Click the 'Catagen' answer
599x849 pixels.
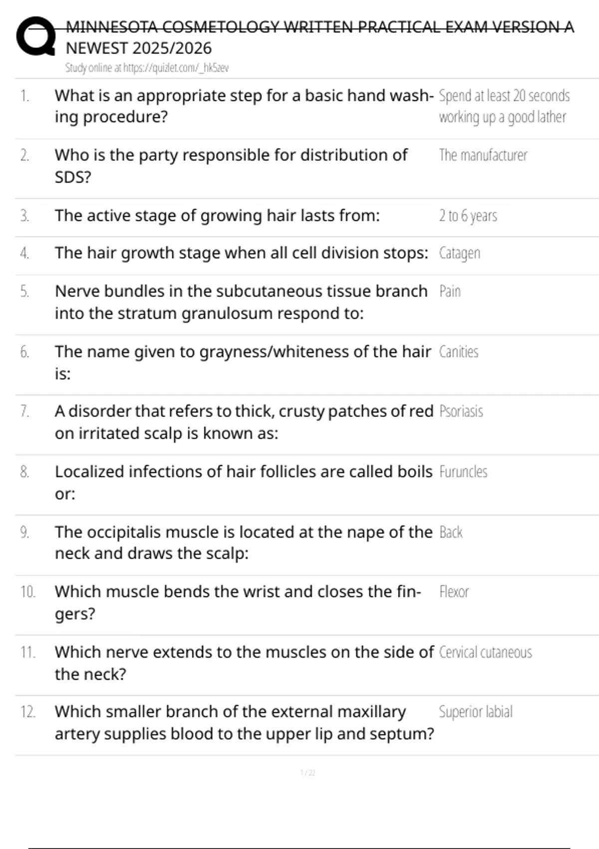459,253
